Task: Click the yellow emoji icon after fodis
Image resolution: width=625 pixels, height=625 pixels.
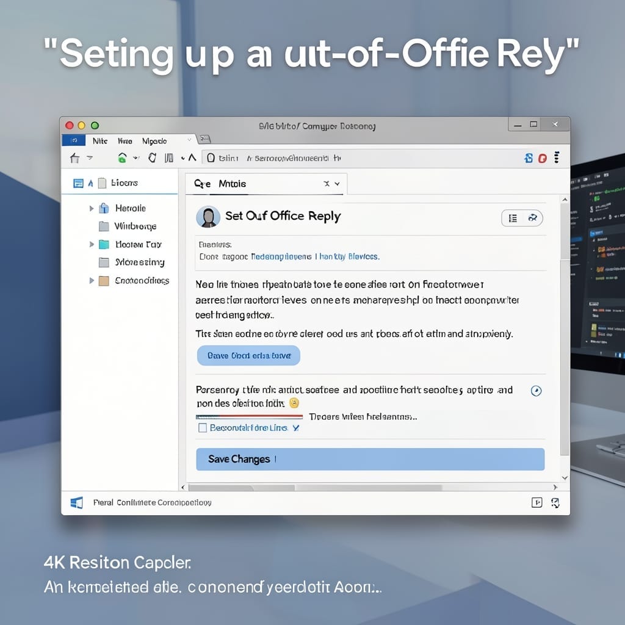Action: pos(294,403)
